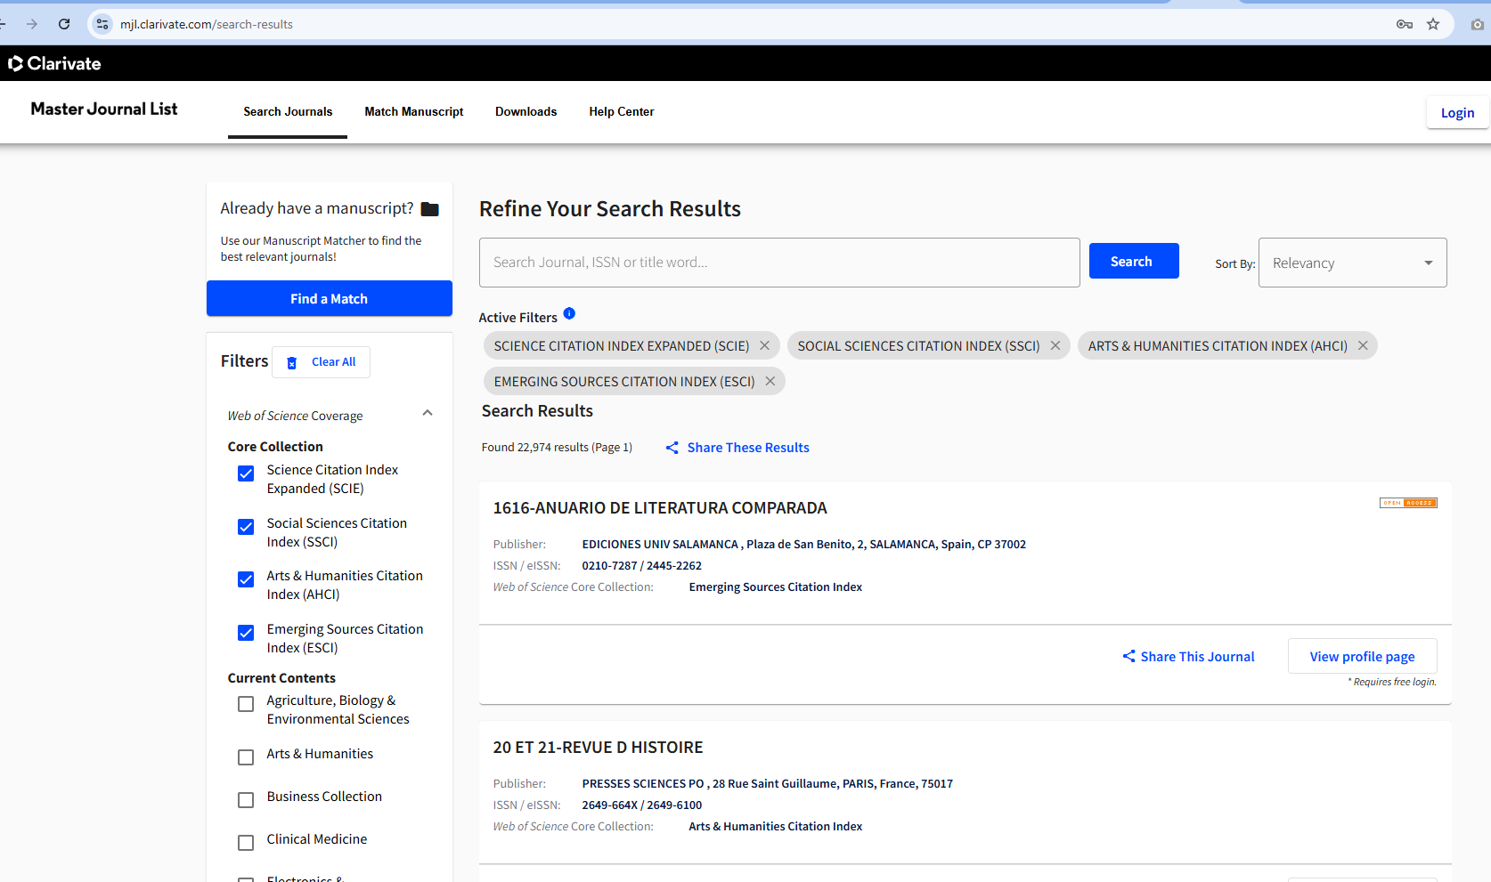Open Search Journals tab
The height and width of the screenshot is (882, 1491).
tap(288, 111)
